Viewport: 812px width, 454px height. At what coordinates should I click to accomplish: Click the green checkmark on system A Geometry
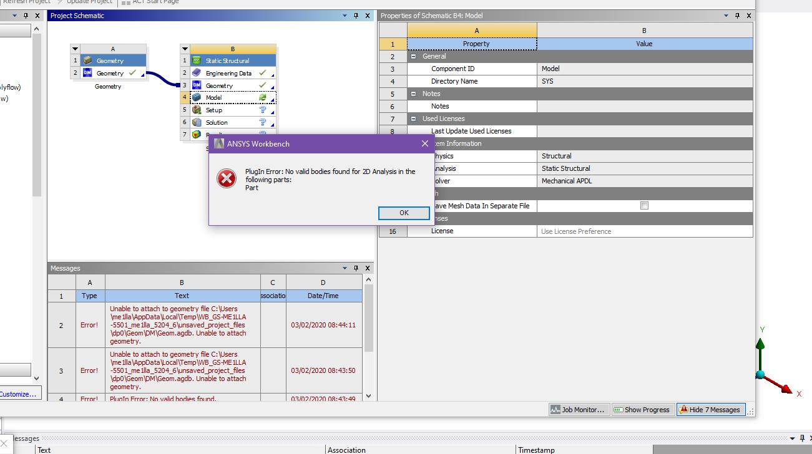(132, 73)
